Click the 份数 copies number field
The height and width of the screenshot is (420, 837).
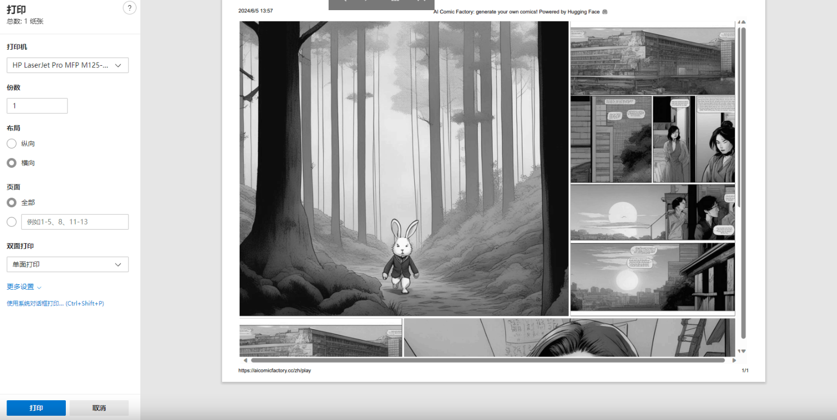37,106
